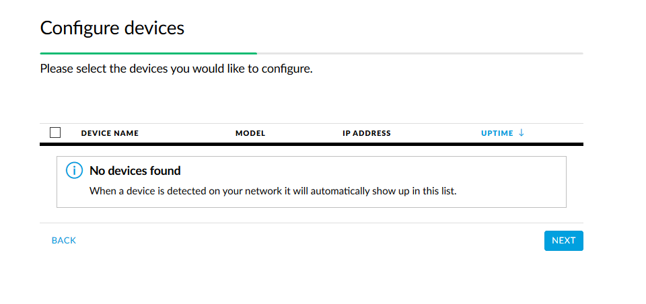Click the Configure devices heading
646x304 pixels.
[112, 28]
